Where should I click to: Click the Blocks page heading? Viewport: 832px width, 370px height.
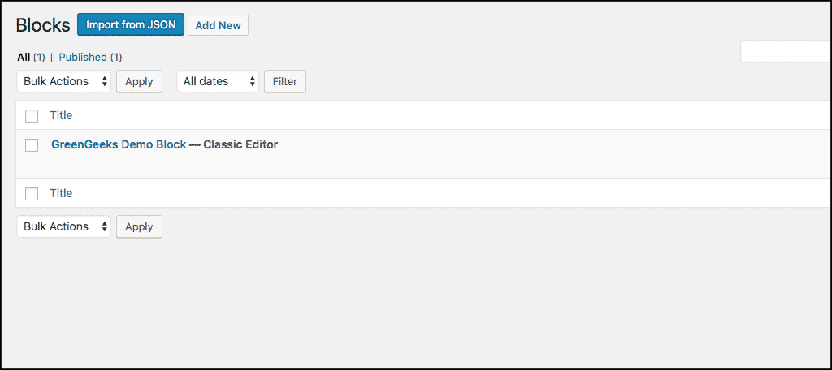click(43, 25)
